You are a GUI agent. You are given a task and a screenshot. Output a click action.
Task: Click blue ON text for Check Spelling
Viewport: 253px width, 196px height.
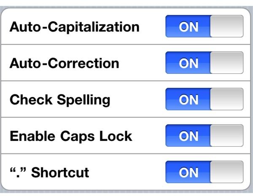(188, 100)
